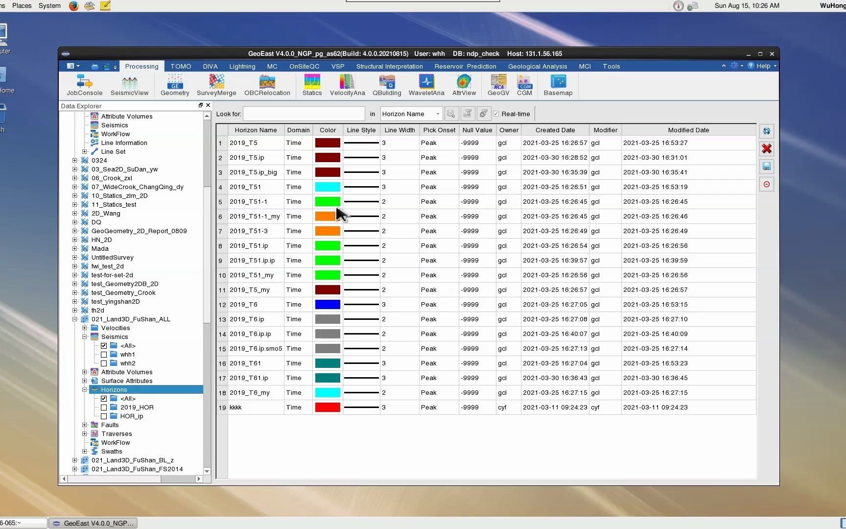Collapse the 021_Land3D_FuShan_ALL survey node
846x529 pixels.
tap(75, 319)
